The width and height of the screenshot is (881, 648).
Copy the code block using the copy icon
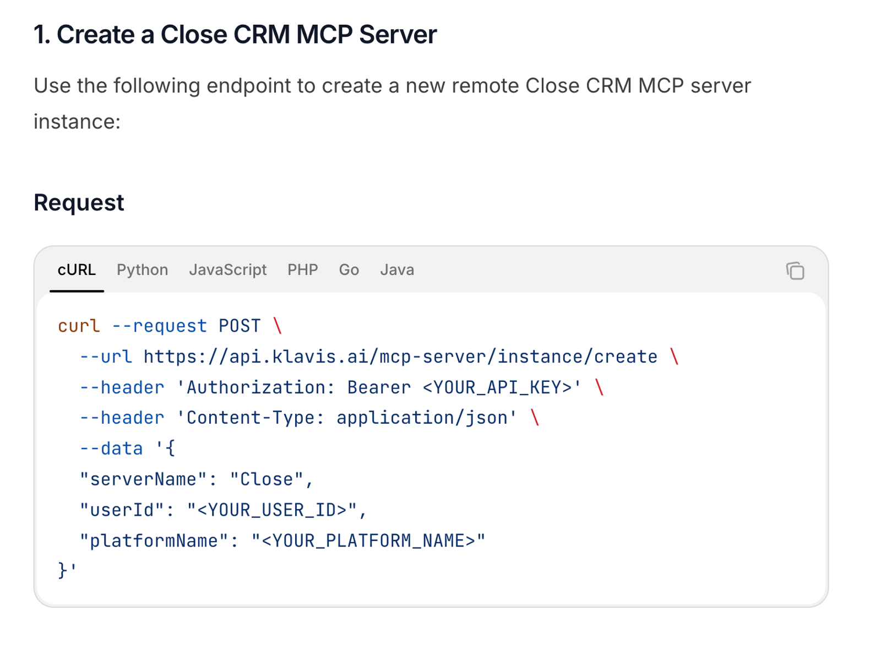[x=795, y=271]
